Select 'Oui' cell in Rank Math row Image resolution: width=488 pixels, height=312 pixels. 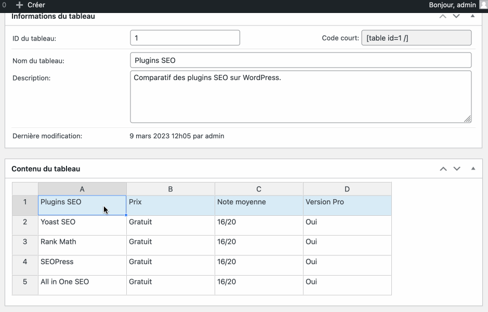tap(347, 245)
